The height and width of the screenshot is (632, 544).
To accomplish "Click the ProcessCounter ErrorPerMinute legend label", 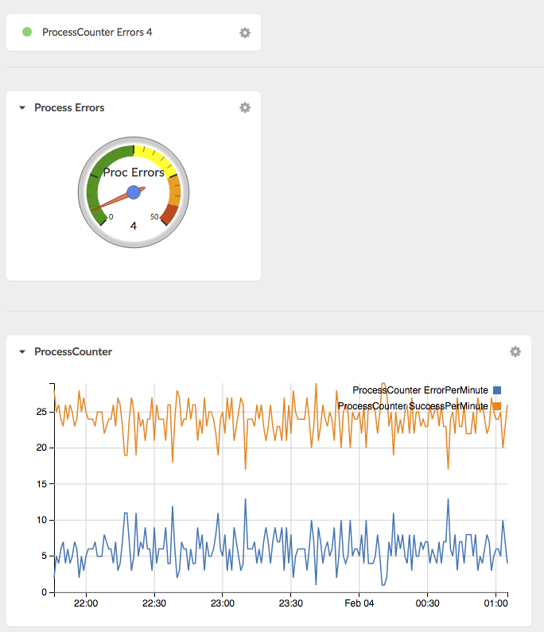I will [x=420, y=390].
